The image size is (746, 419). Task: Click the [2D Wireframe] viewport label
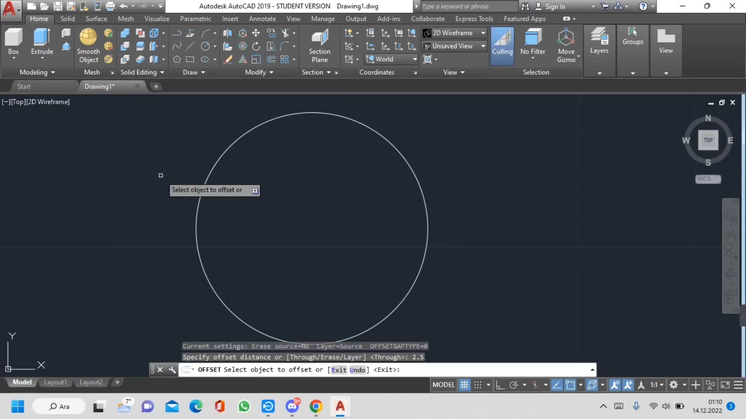(x=48, y=102)
